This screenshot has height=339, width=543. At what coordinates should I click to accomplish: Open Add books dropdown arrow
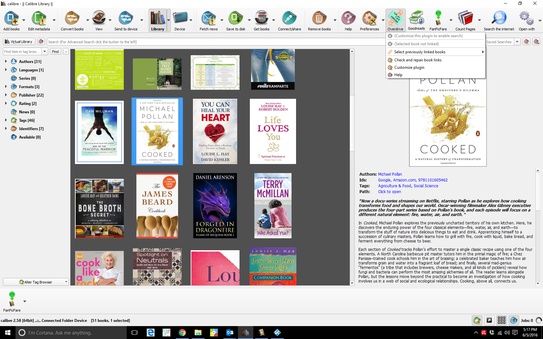coord(24,20)
